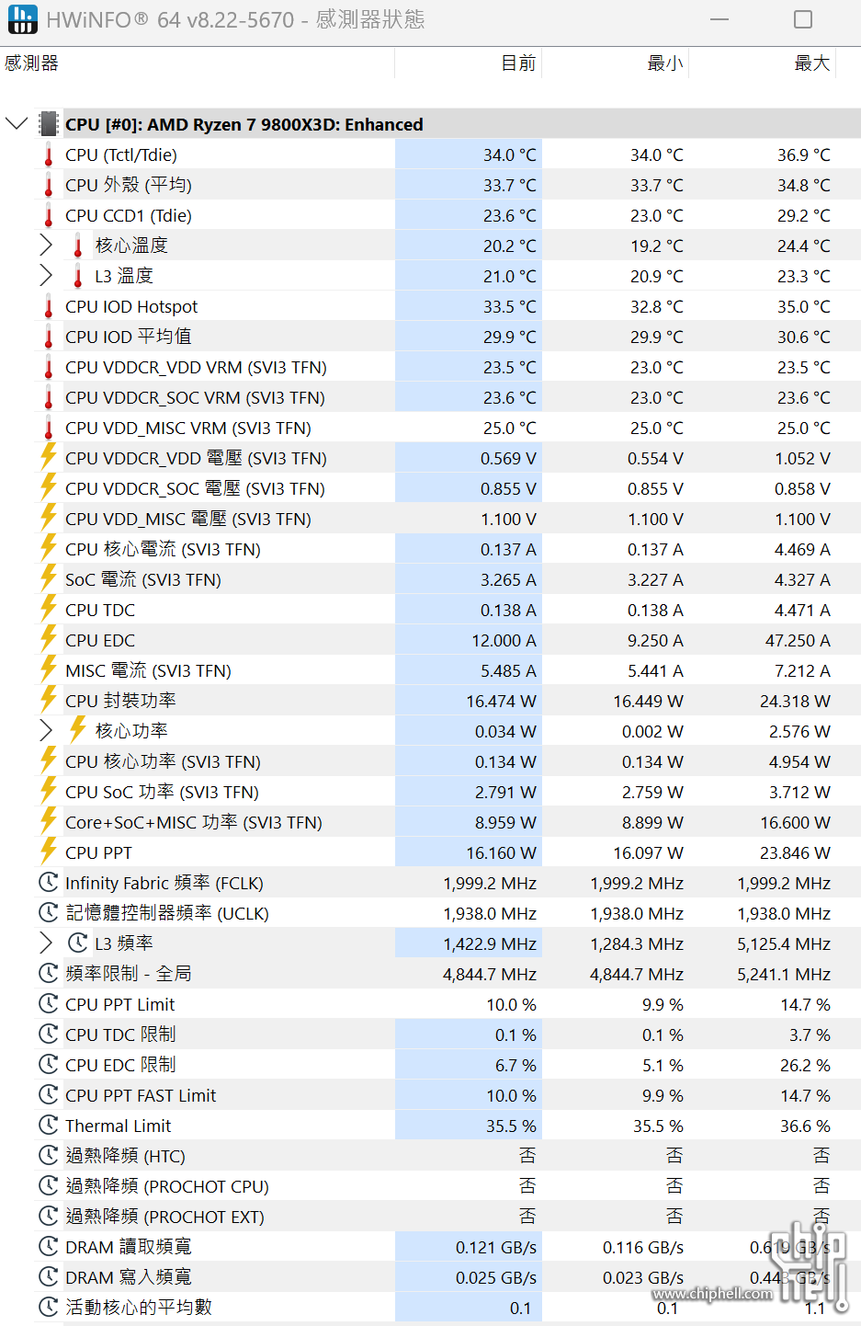Select the 過熱降頻 (HTC) row

(447, 1156)
